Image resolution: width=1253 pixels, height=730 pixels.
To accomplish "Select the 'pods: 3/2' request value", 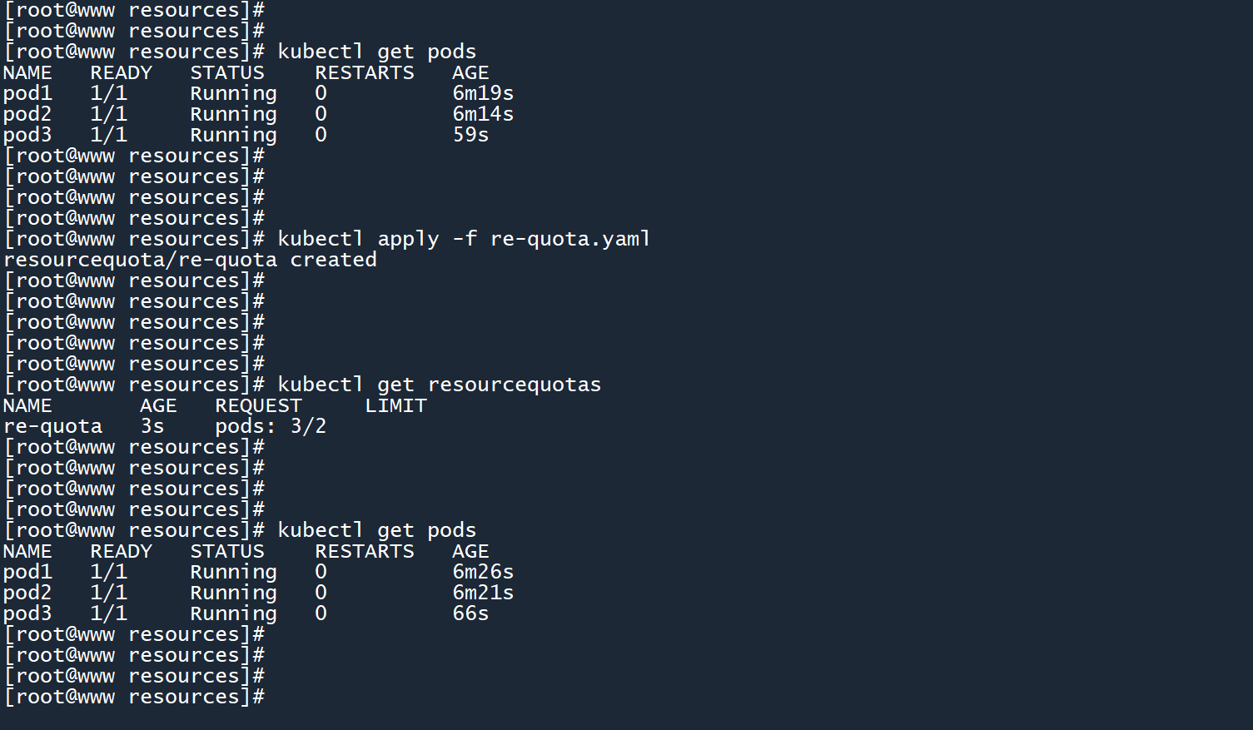I will (x=271, y=426).
